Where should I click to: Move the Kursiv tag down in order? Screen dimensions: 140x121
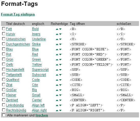click(60, 34)
